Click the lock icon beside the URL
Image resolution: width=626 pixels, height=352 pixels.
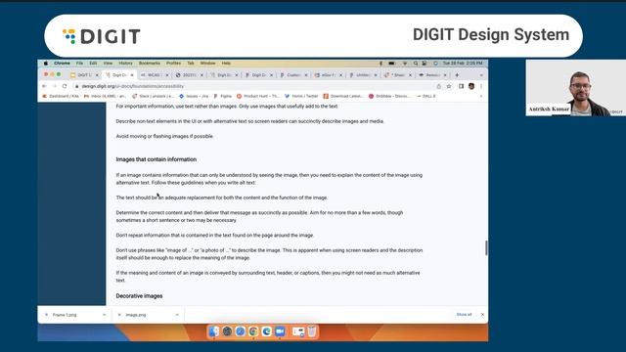(x=77, y=86)
